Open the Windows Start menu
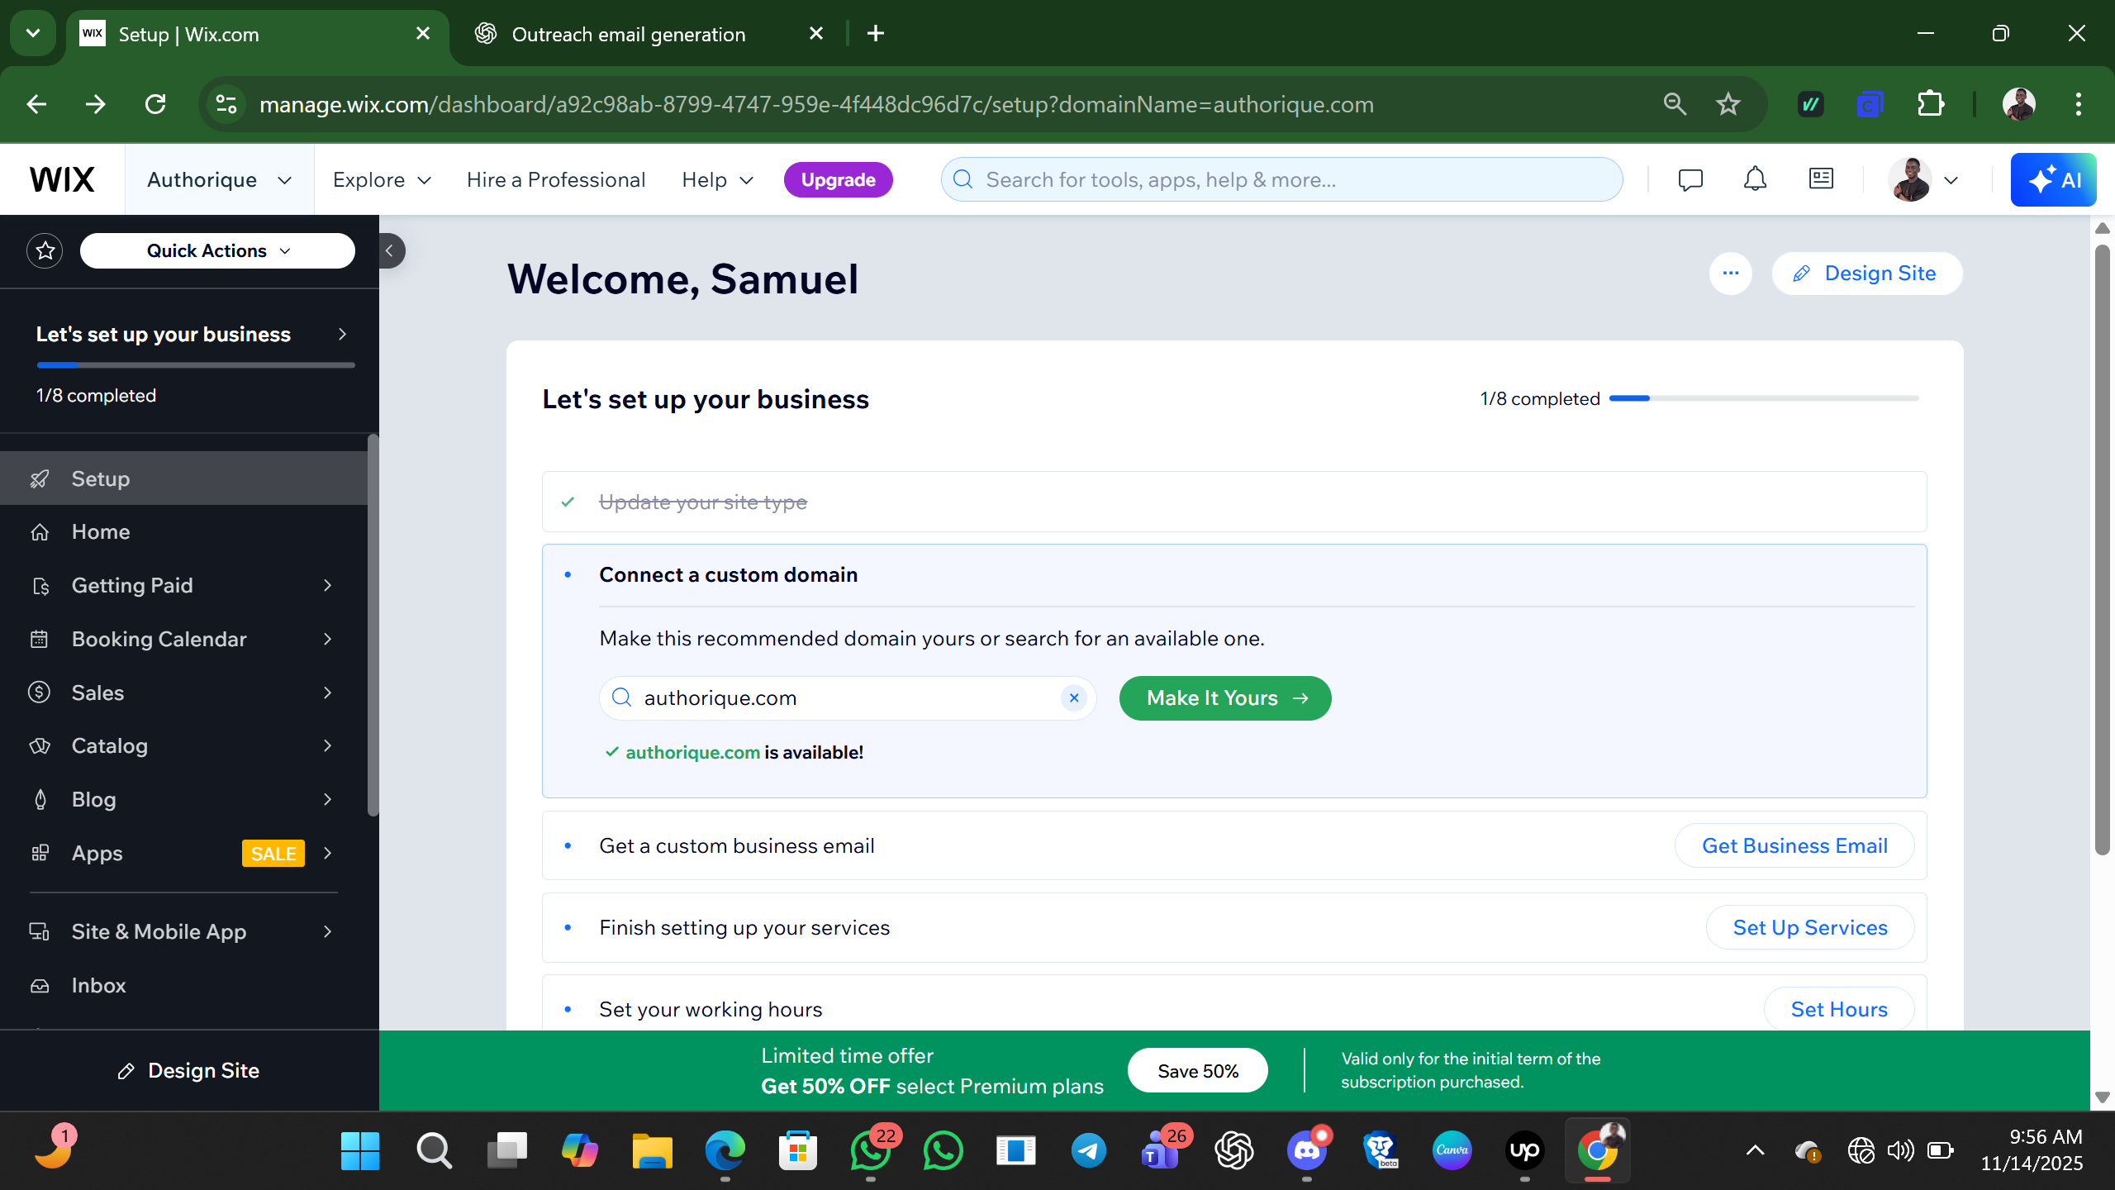 [360, 1150]
